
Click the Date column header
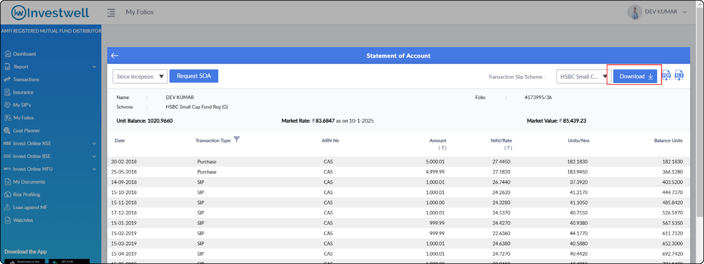(x=120, y=141)
